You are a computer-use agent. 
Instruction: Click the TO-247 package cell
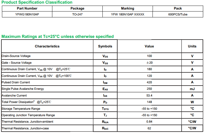pos(77,14)
